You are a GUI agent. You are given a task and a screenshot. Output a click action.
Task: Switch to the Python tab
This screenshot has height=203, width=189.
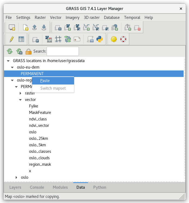[100, 187]
